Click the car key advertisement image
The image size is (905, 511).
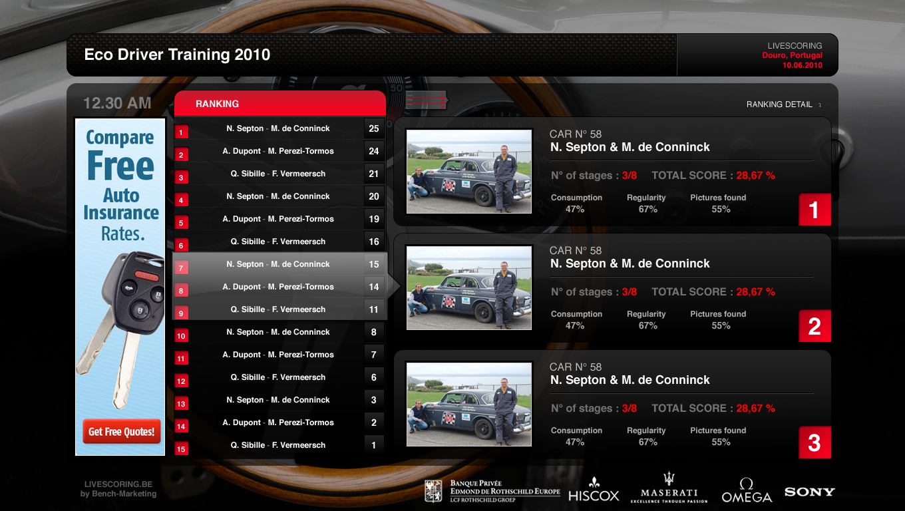pos(120,319)
